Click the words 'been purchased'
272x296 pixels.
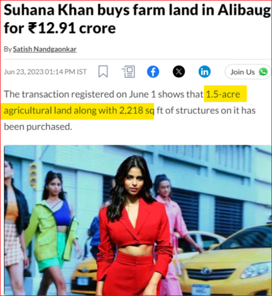pos(38,127)
